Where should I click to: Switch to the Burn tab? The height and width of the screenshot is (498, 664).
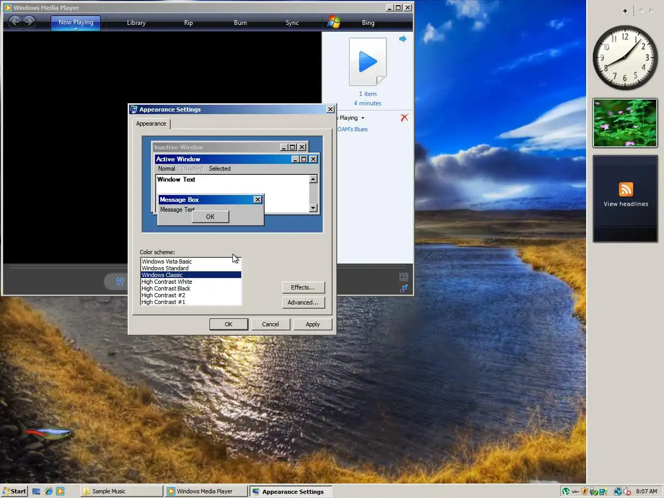pos(240,23)
